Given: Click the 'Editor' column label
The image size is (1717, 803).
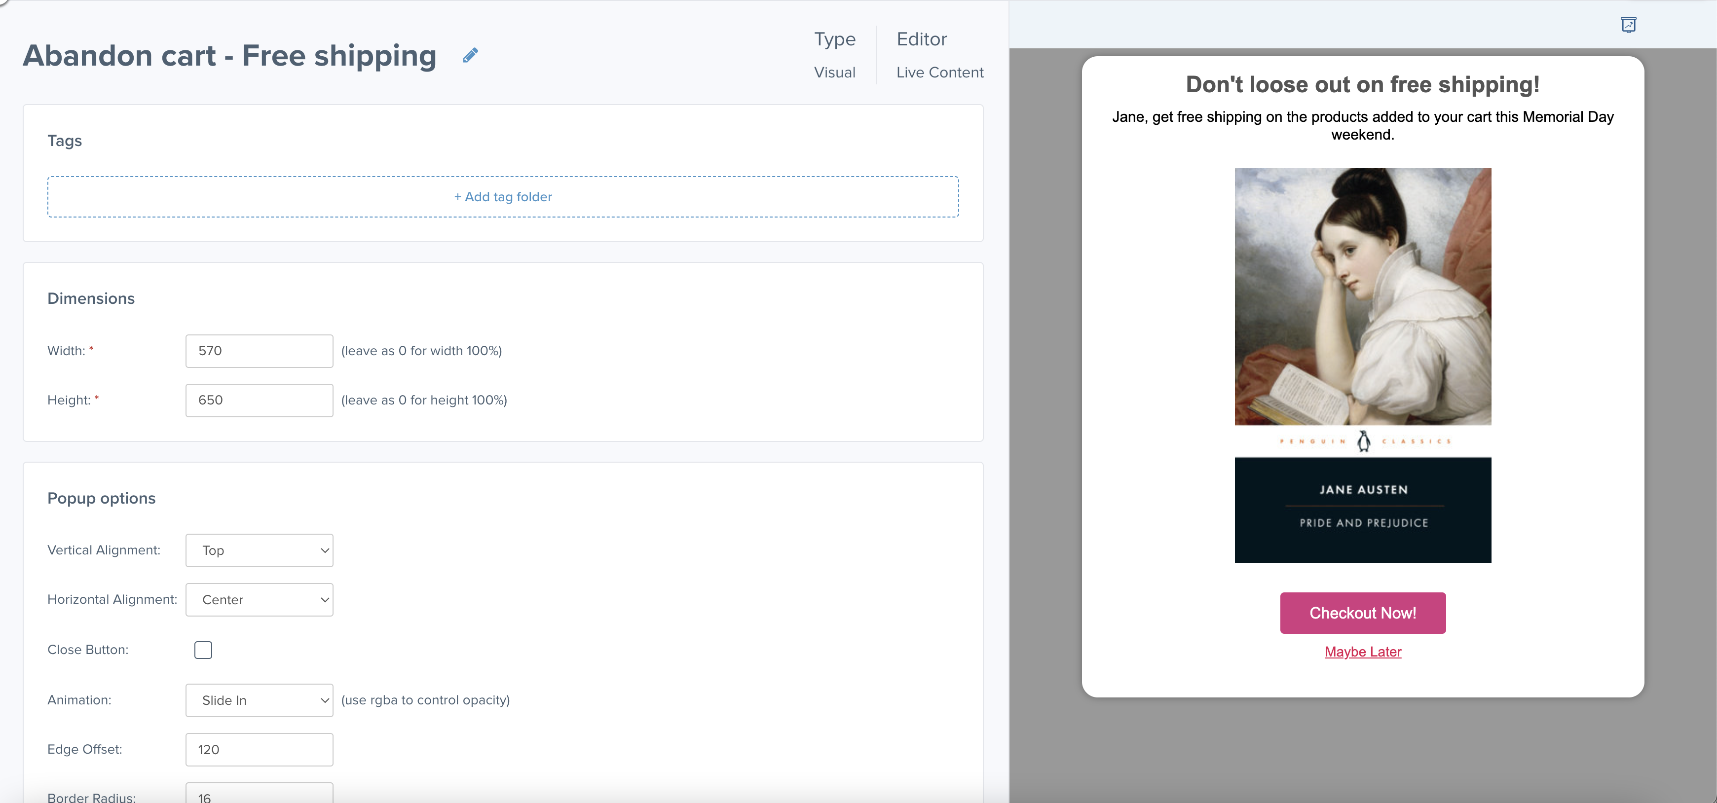Looking at the screenshot, I should tap(922, 39).
